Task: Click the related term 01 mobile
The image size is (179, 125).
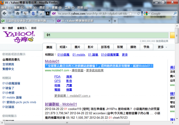Action: pyautogui.click(x=79, y=55)
